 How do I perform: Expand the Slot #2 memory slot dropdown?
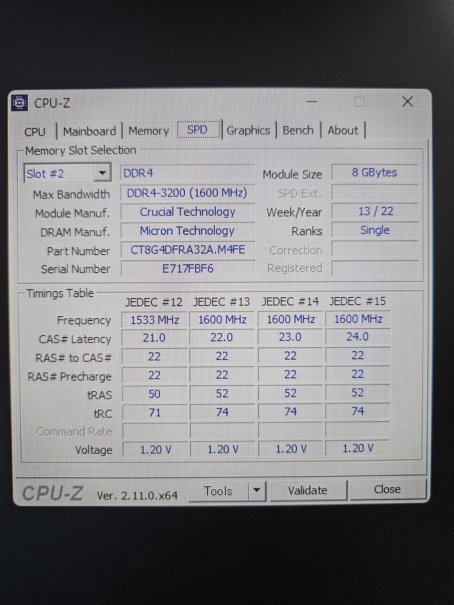click(x=103, y=173)
